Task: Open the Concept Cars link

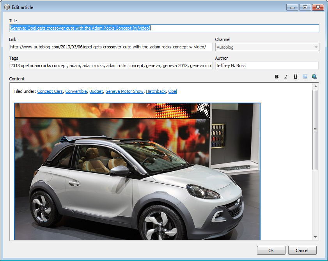Action: pyautogui.click(x=50, y=91)
